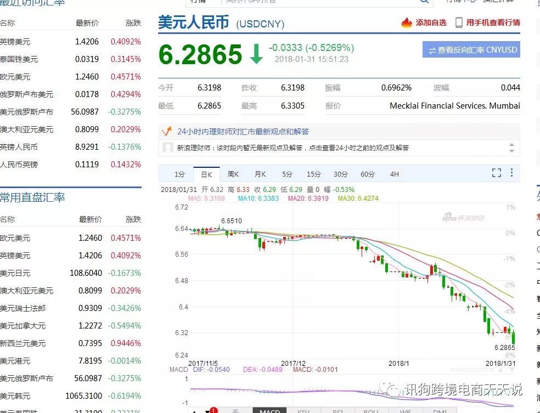Open 英镑人民币 in recent rates list

[x=19, y=147]
